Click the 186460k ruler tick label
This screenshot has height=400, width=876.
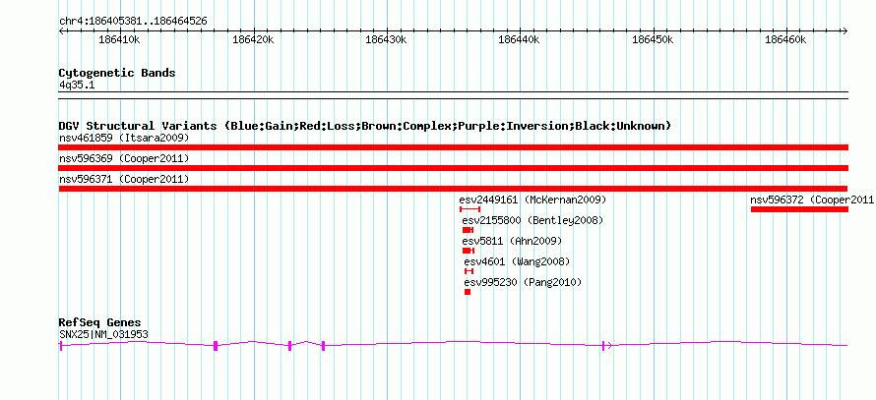tap(784, 39)
